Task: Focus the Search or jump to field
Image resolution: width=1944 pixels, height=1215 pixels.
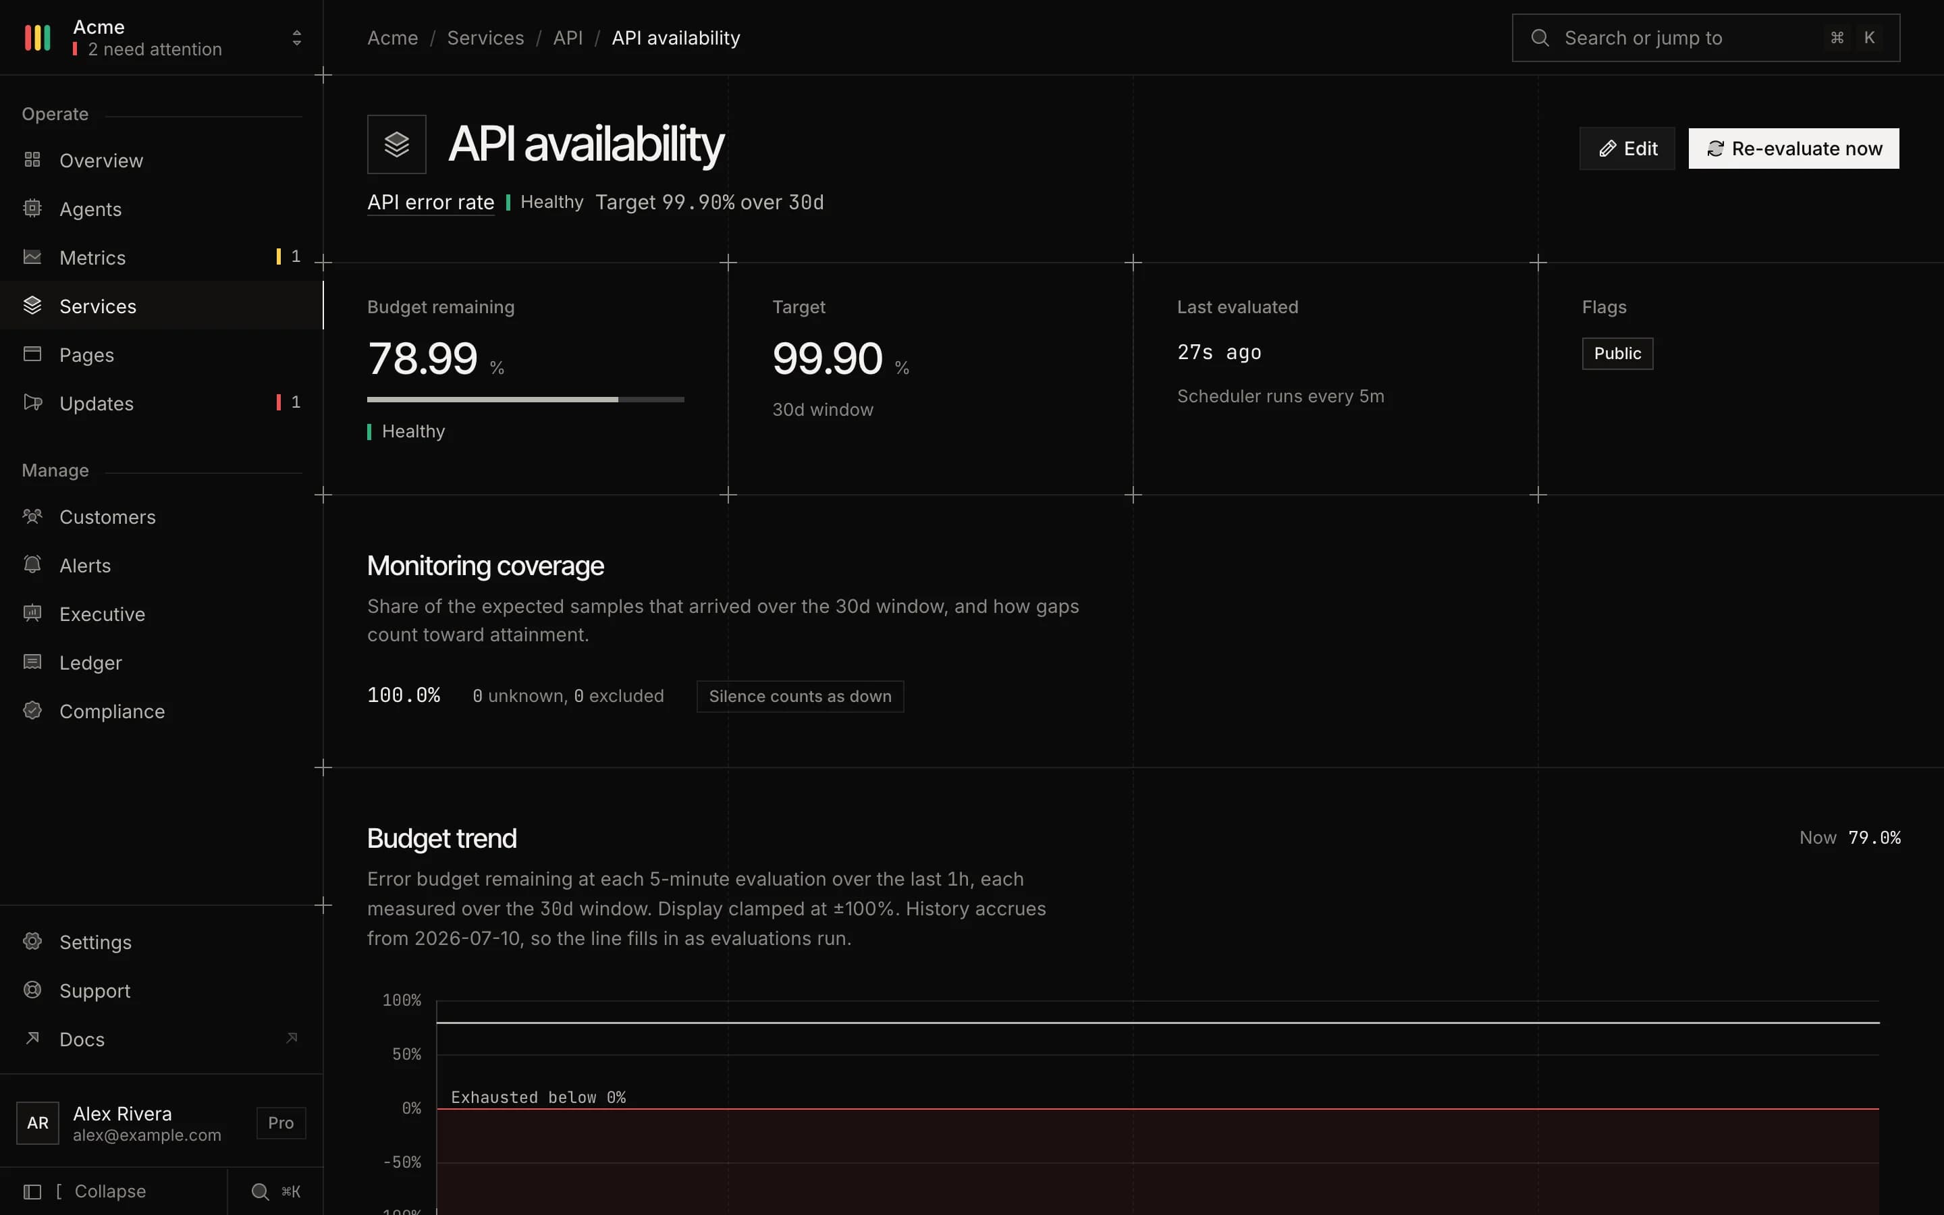Action: point(1706,38)
